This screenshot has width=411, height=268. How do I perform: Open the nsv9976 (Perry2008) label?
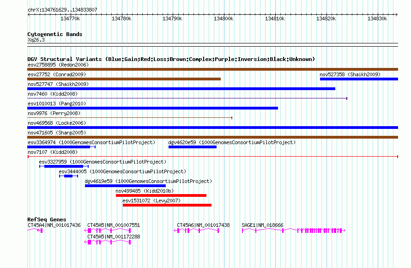[x=54, y=113]
